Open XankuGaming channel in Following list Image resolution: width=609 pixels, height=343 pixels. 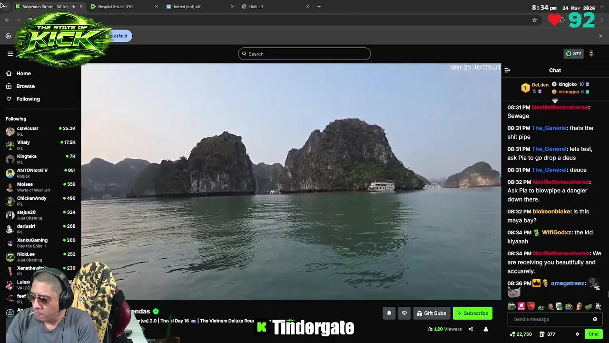(x=40, y=242)
